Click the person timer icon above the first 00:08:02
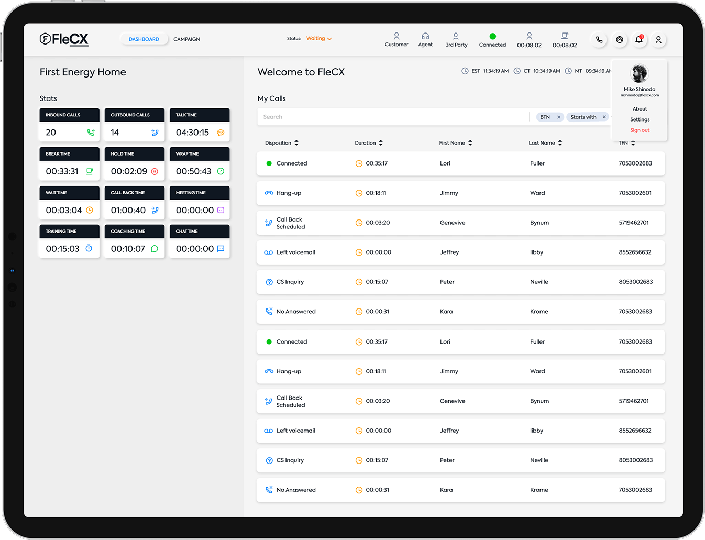Image resolution: width=705 pixels, height=540 pixels. (530, 36)
